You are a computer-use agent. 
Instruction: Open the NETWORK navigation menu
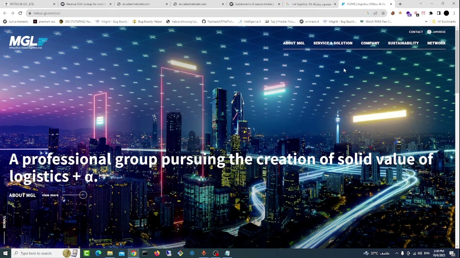436,43
